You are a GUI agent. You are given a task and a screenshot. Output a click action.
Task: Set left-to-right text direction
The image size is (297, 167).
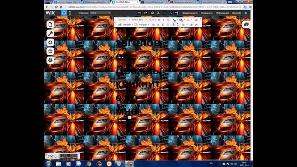point(173,25)
